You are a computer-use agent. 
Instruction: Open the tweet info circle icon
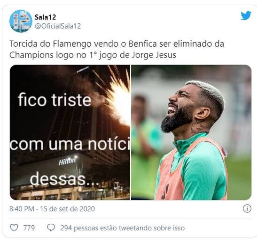pos(247,208)
